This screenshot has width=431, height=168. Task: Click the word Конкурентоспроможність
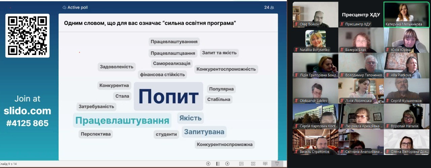click(226, 69)
